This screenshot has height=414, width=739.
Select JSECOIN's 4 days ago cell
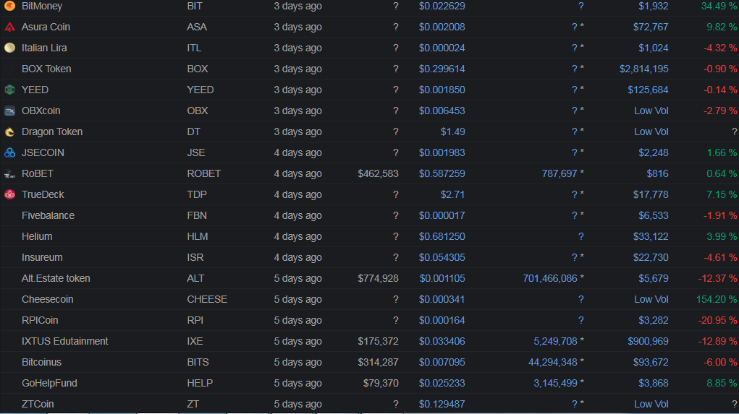click(298, 152)
